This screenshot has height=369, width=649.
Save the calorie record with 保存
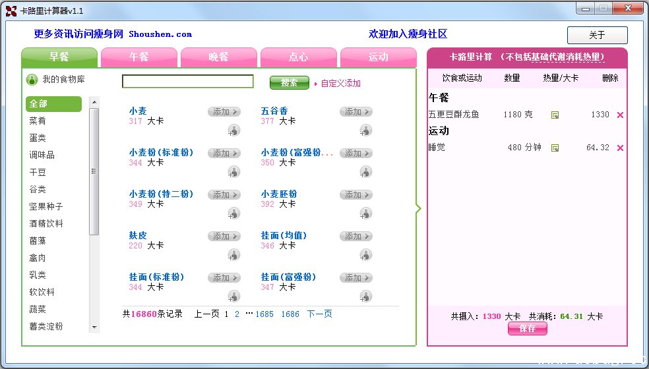[528, 328]
